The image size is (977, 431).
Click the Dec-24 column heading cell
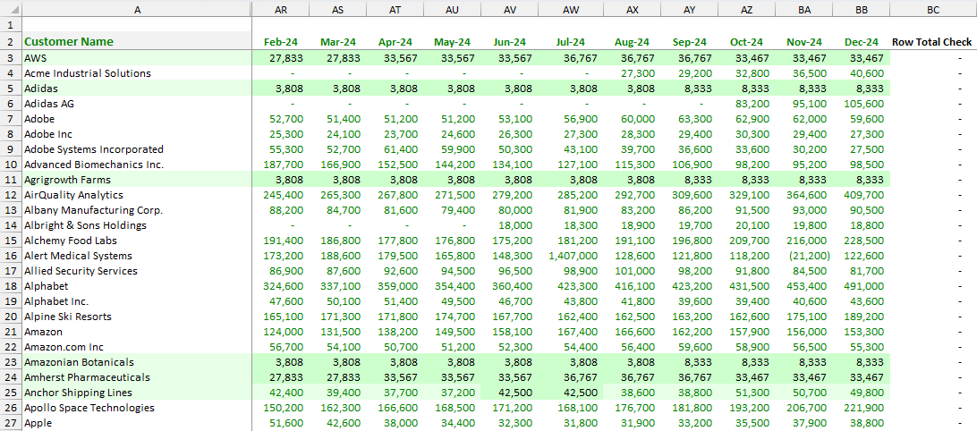coord(861,42)
